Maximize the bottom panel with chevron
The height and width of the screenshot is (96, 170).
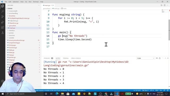tap(165, 58)
